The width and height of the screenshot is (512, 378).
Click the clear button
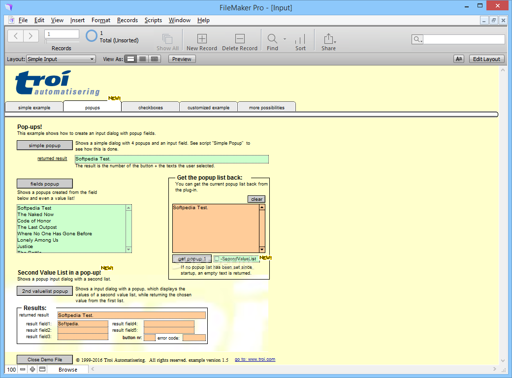coord(256,199)
